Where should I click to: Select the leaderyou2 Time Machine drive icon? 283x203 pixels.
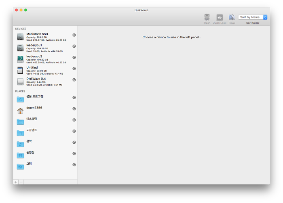[20, 59]
